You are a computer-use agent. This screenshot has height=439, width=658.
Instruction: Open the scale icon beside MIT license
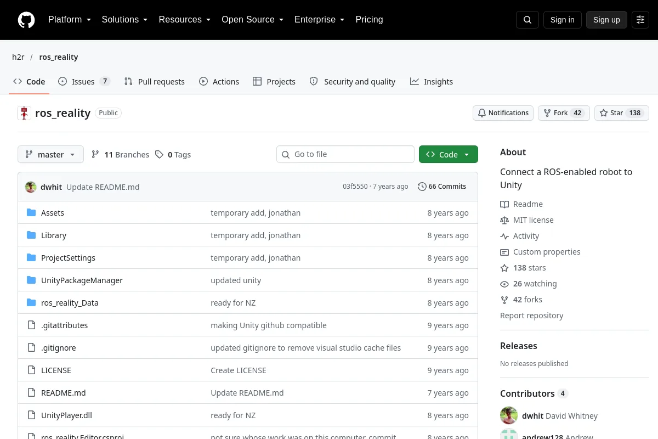coord(504,220)
